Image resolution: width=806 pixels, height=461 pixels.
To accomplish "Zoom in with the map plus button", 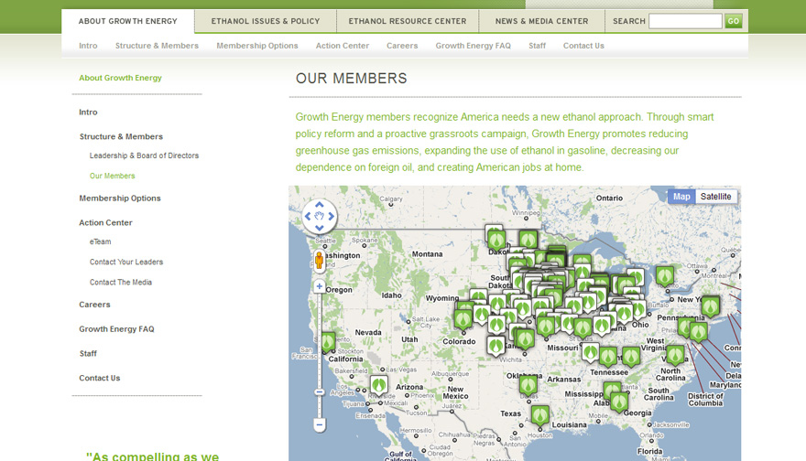I will 320,286.
